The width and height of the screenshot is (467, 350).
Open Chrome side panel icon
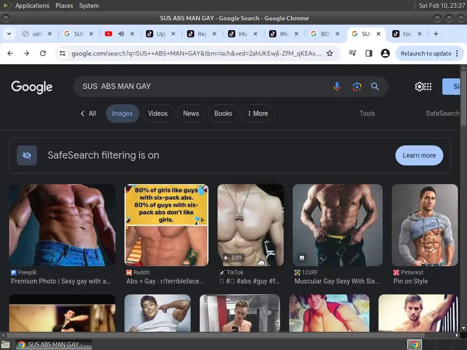point(368,53)
